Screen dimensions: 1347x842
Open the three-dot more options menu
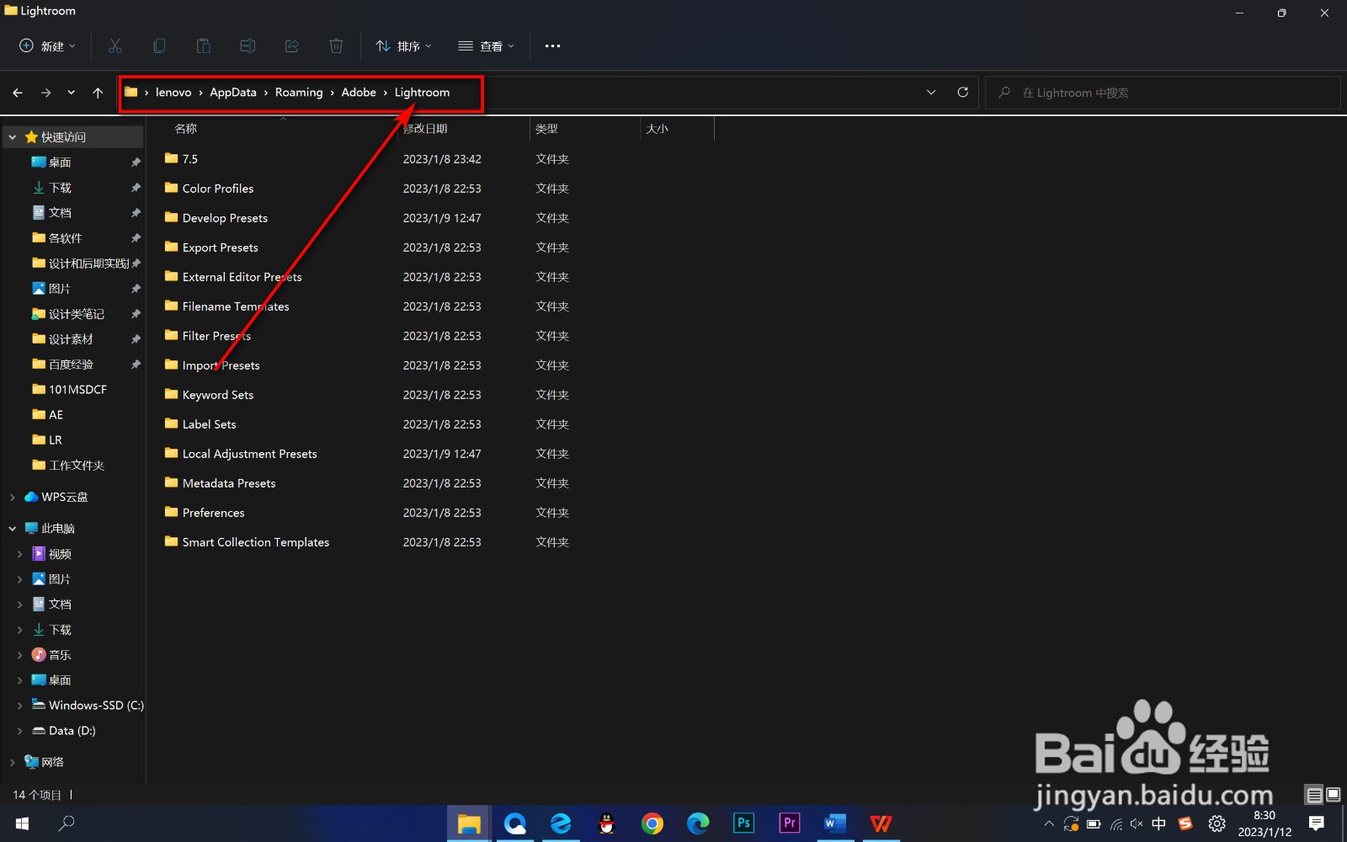(552, 46)
